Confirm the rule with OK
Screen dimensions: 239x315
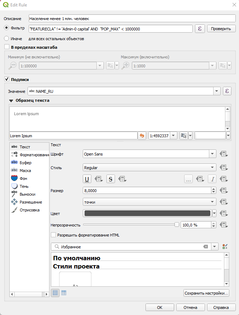(x=160, y=307)
